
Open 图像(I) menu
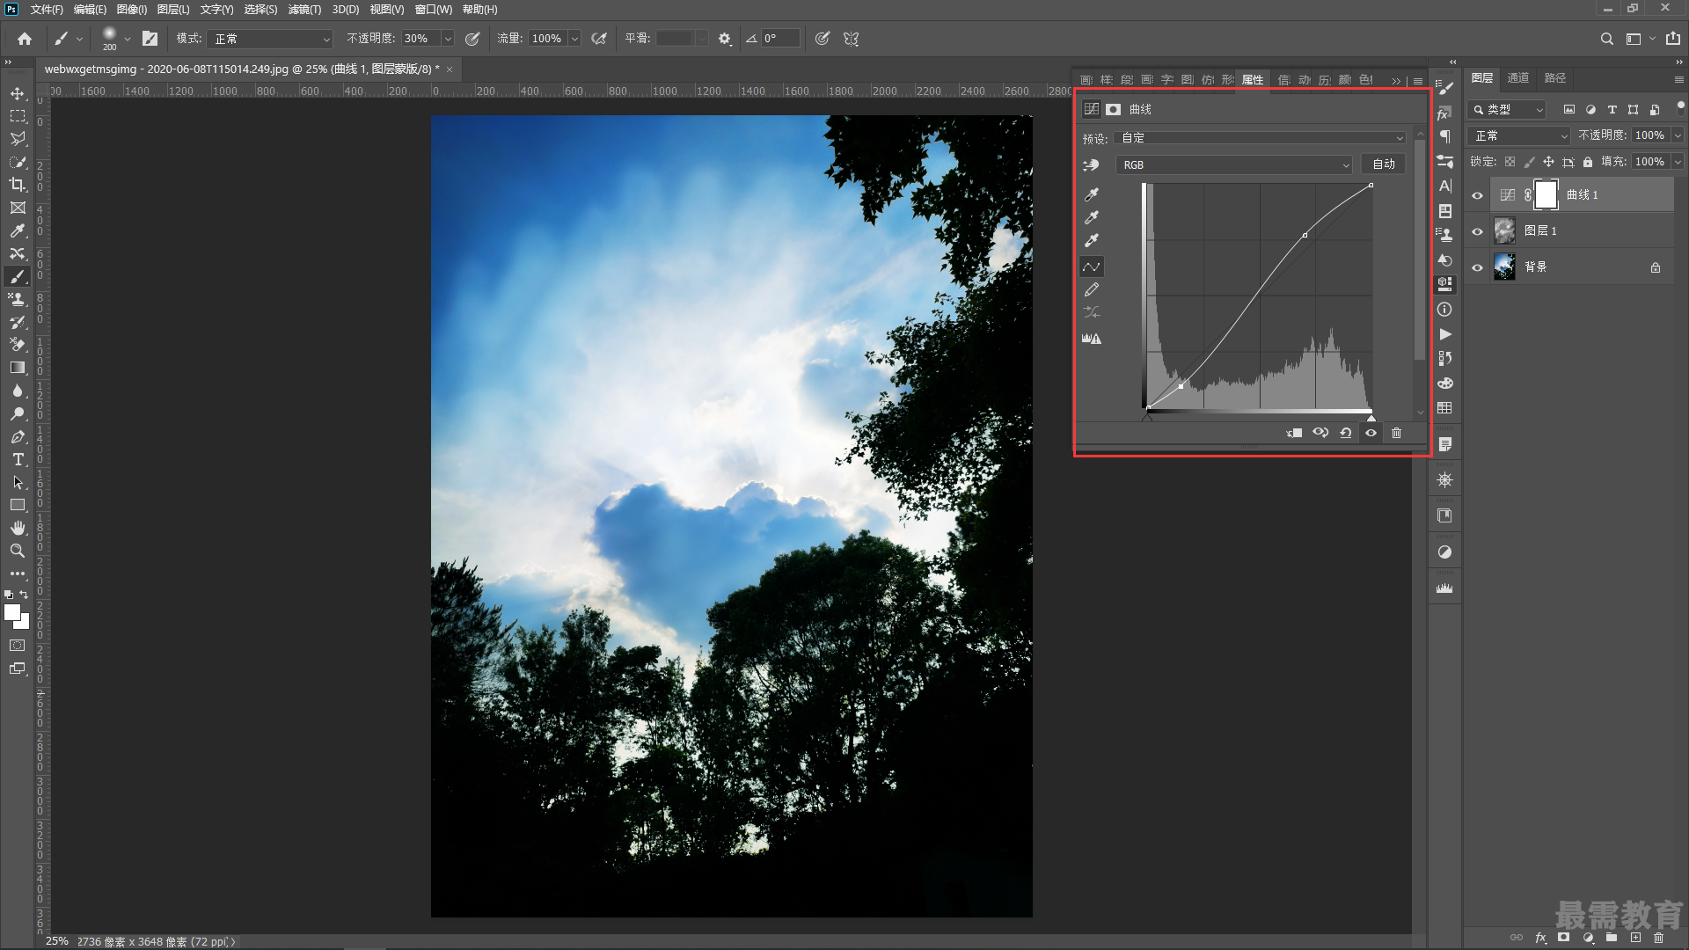point(131,10)
